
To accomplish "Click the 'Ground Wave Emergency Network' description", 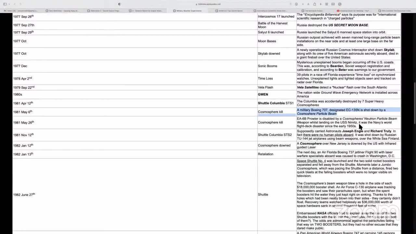I will point(347,95).
